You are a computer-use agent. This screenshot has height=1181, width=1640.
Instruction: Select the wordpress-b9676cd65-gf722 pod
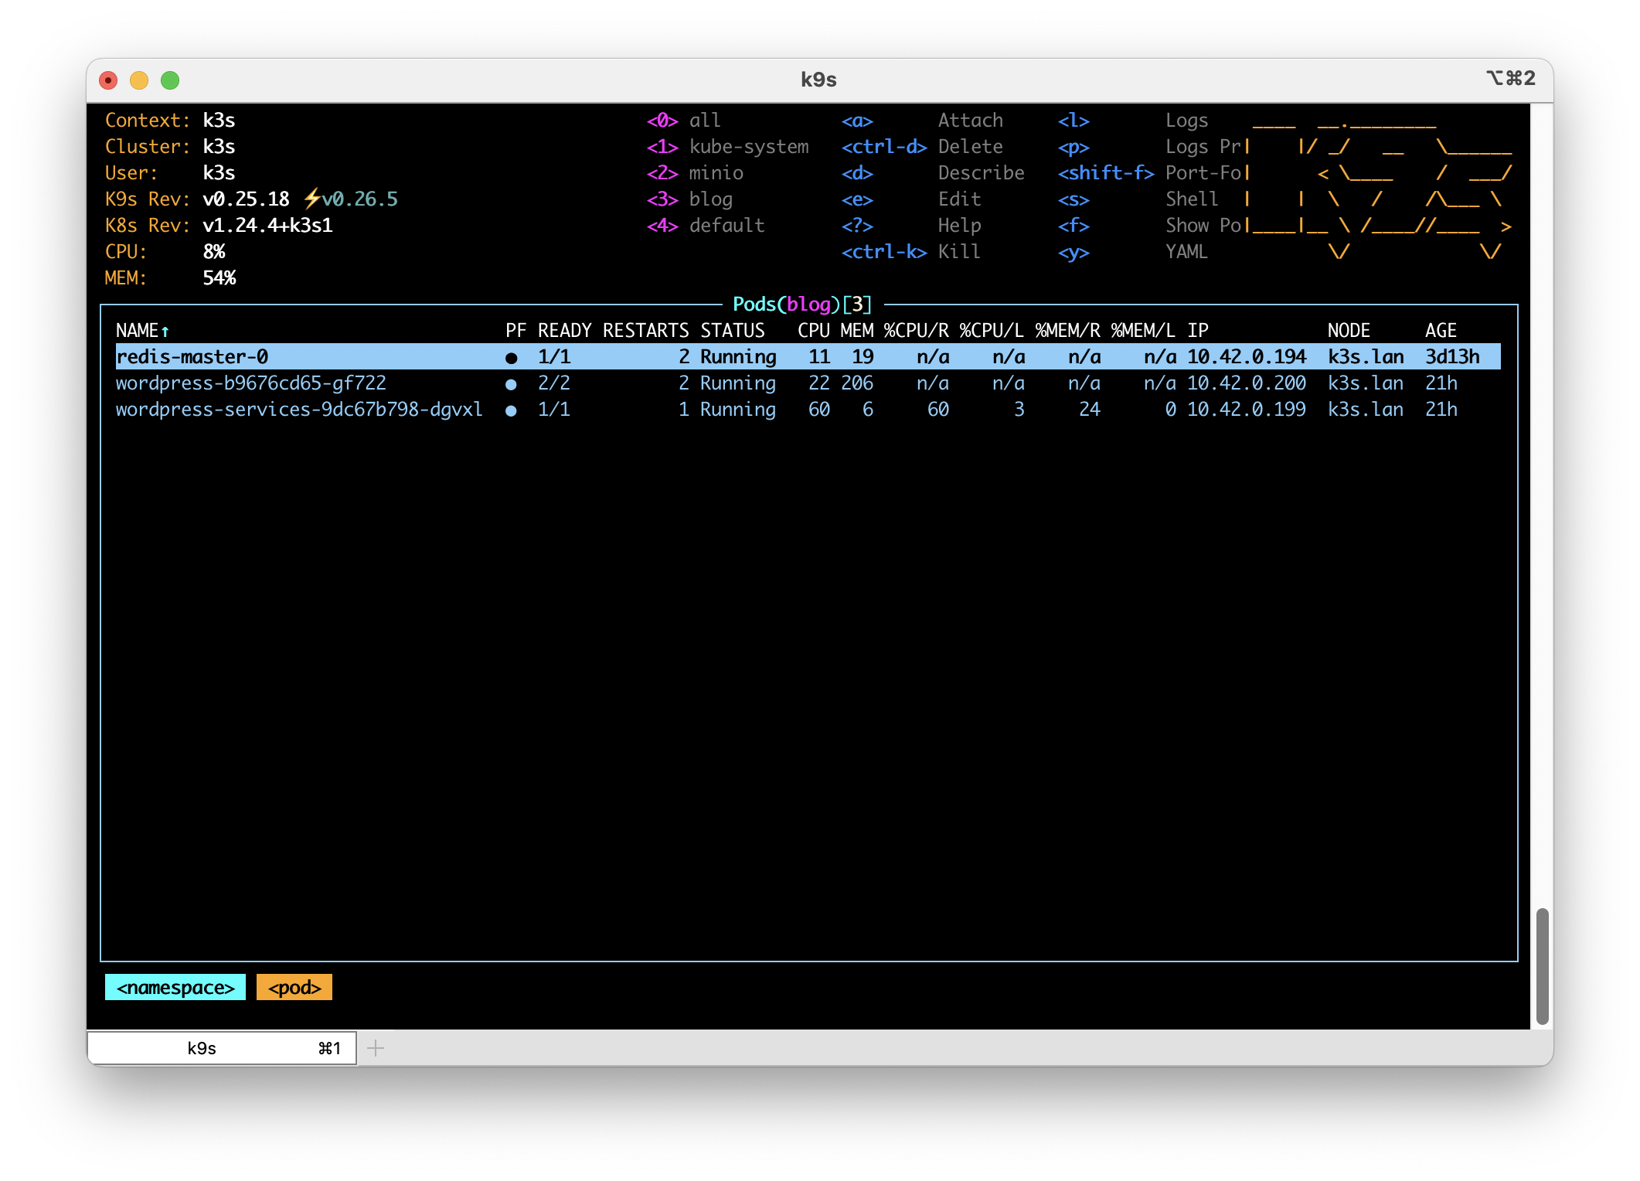click(x=250, y=383)
